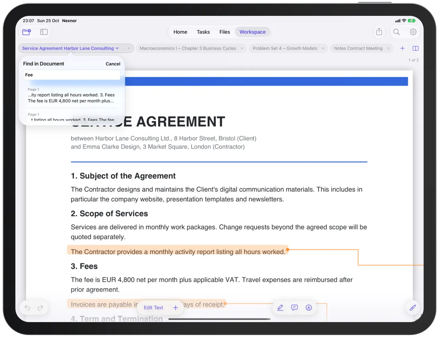Screen dimensions: 439x337
Task: Open Problem Set 4 – Growth Models tab
Action: coord(285,48)
